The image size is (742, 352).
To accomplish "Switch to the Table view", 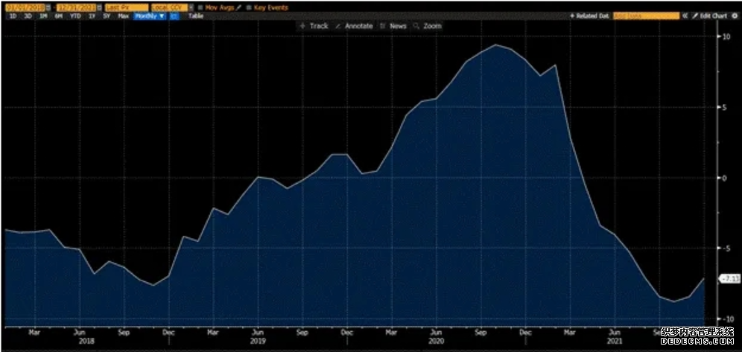I will pyautogui.click(x=196, y=16).
